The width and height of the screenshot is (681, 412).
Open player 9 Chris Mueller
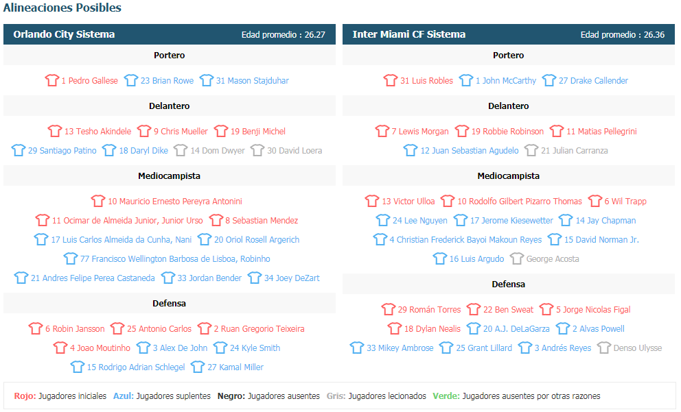181,132
